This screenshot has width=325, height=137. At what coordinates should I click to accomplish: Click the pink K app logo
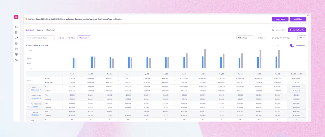point(16,17)
